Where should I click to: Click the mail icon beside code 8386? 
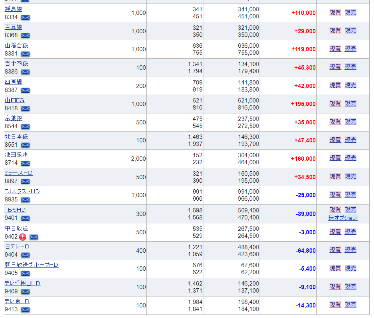[25, 72]
